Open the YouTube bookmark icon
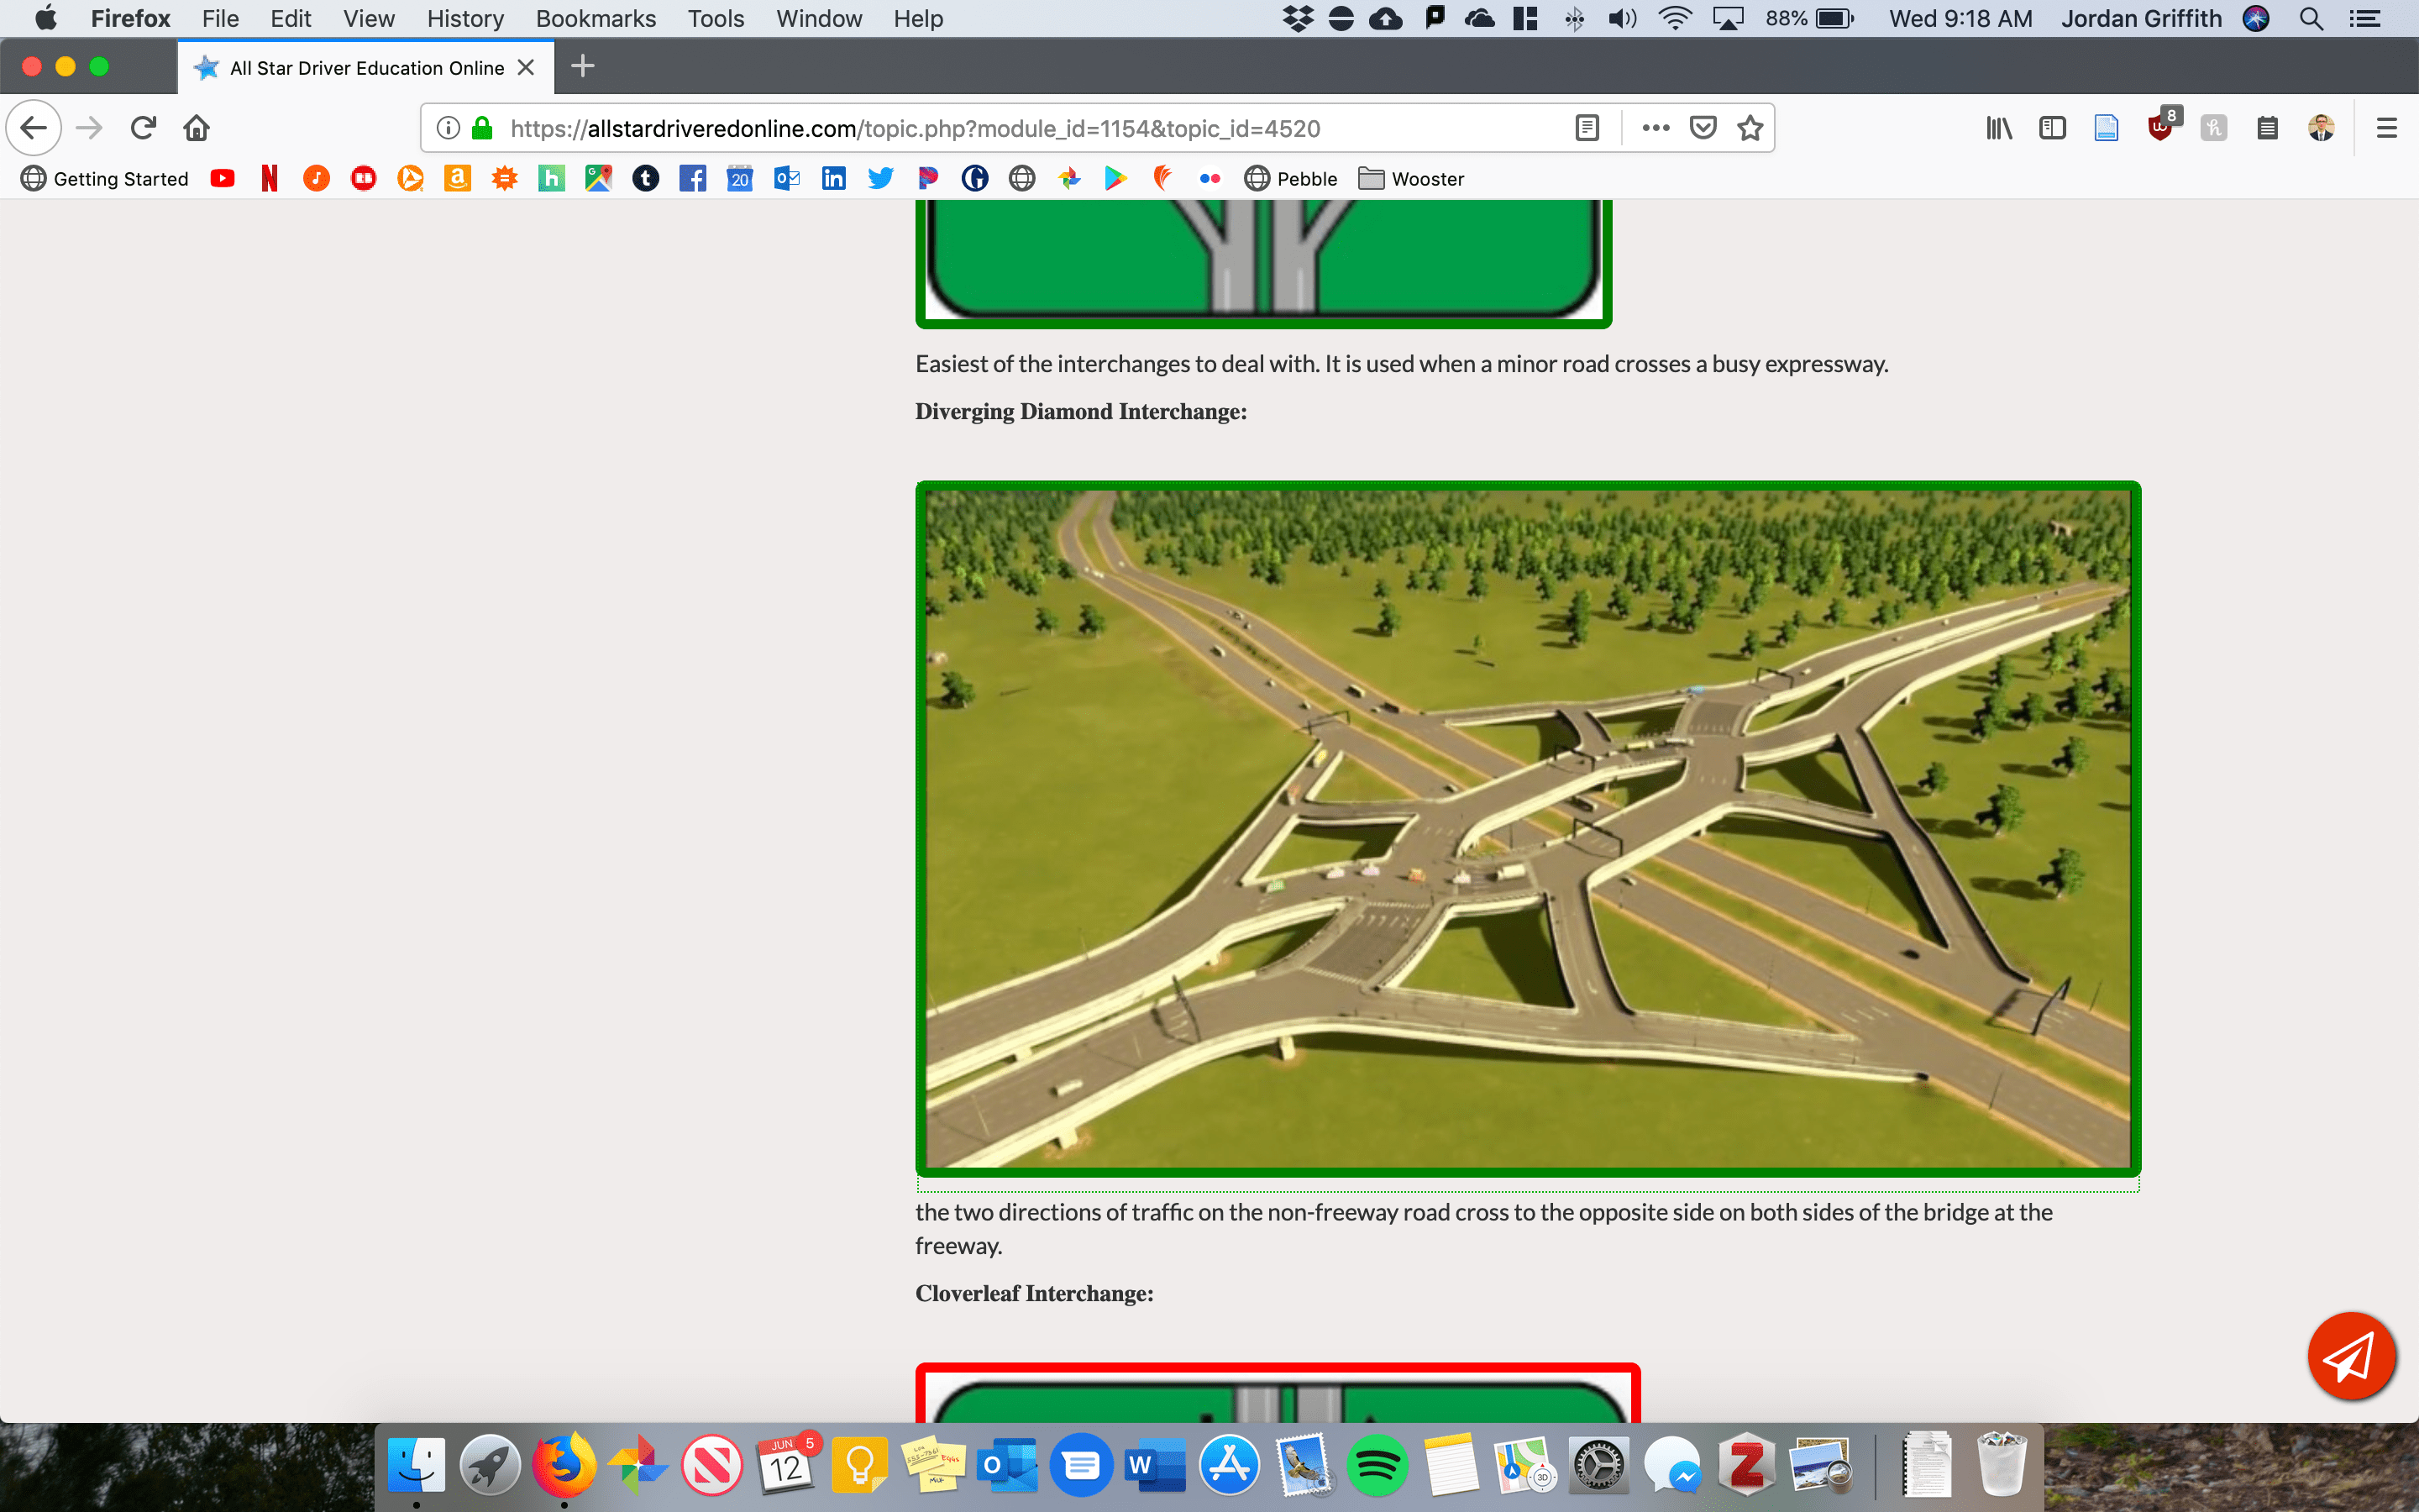2419x1512 pixels. (222, 178)
